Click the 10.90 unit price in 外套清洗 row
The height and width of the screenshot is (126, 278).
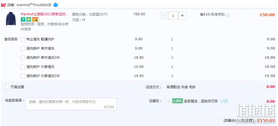click(x=139, y=67)
